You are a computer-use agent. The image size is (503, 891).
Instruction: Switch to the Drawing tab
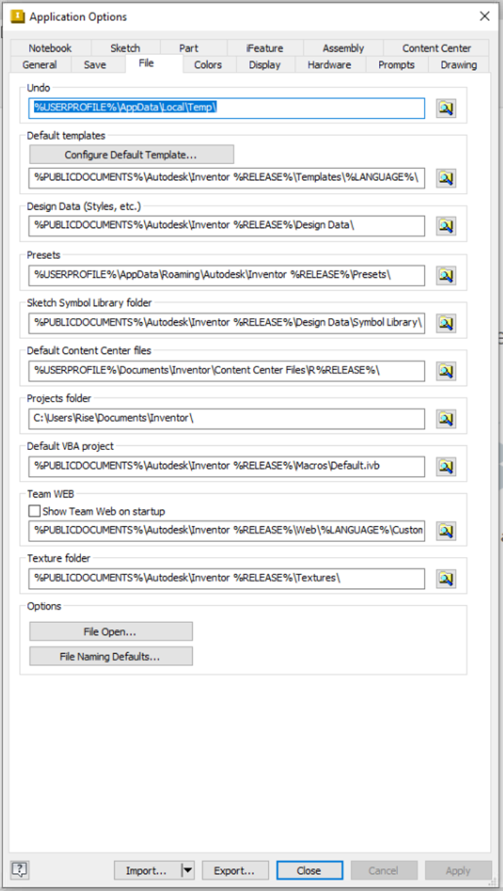(459, 65)
